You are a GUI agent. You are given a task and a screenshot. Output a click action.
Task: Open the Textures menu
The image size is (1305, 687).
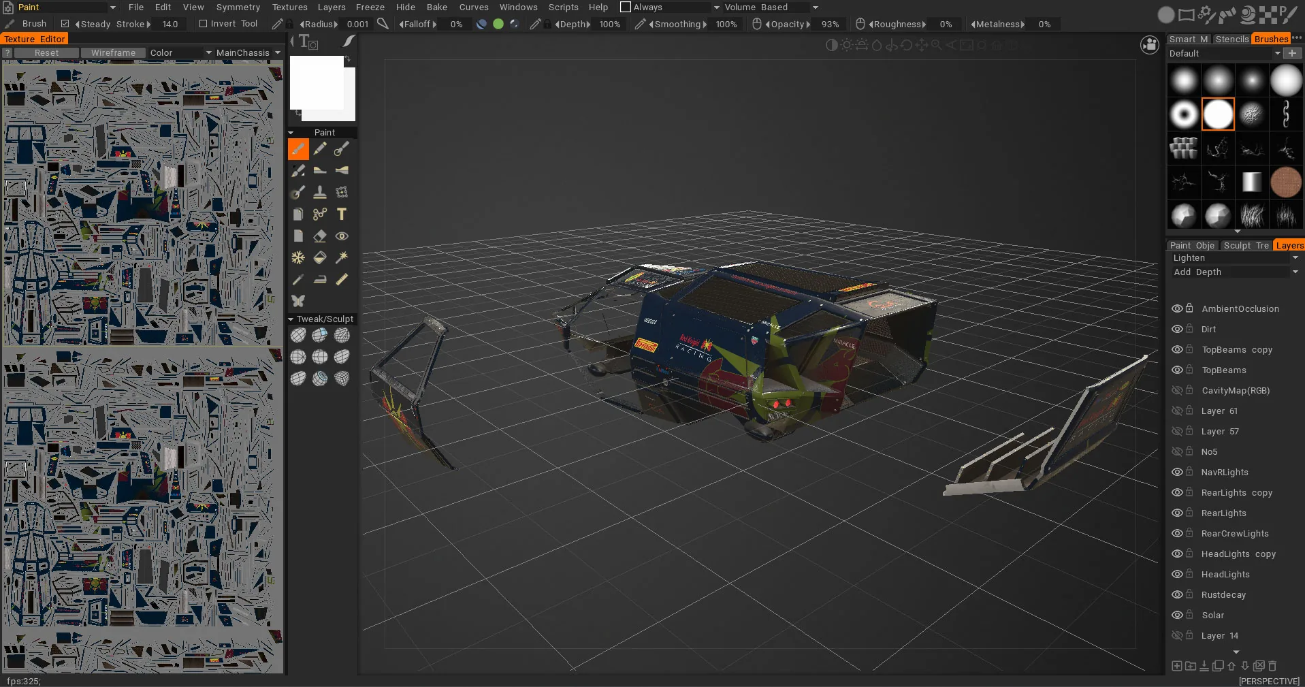290,7
